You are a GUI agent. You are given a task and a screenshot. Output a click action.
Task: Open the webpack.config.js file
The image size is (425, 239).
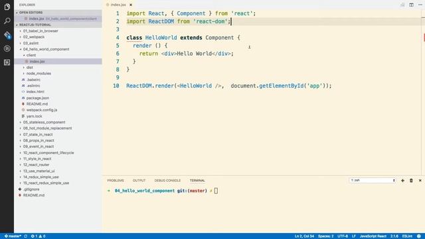pyautogui.click(x=42, y=110)
